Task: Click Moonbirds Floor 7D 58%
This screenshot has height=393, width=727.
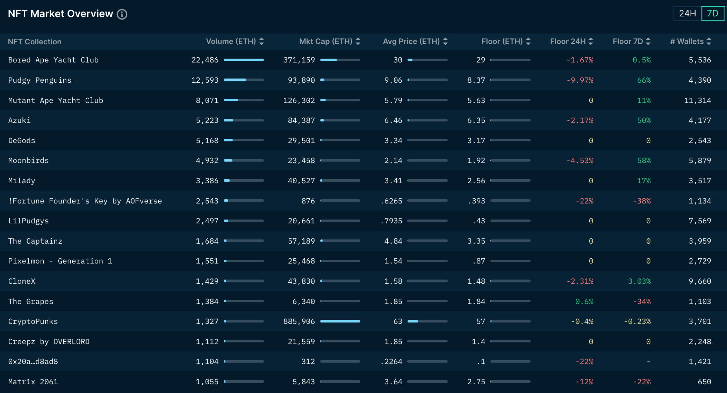Action: pyautogui.click(x=644, y=161)
